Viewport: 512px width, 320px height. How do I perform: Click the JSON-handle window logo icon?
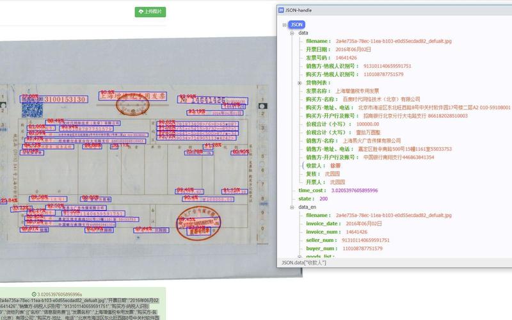[x=281, y=10]
